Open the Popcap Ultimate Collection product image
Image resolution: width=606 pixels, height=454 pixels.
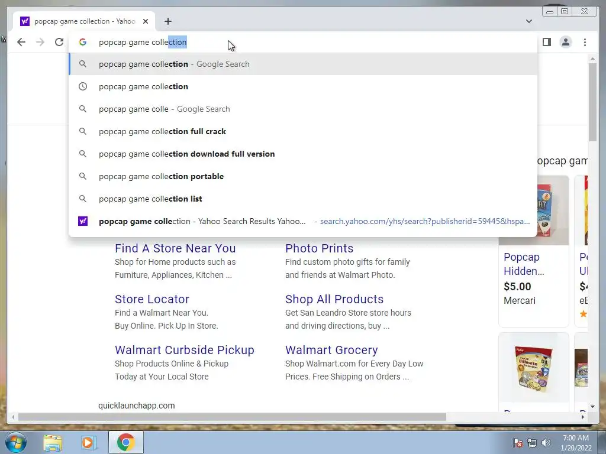tap(533, 368)
